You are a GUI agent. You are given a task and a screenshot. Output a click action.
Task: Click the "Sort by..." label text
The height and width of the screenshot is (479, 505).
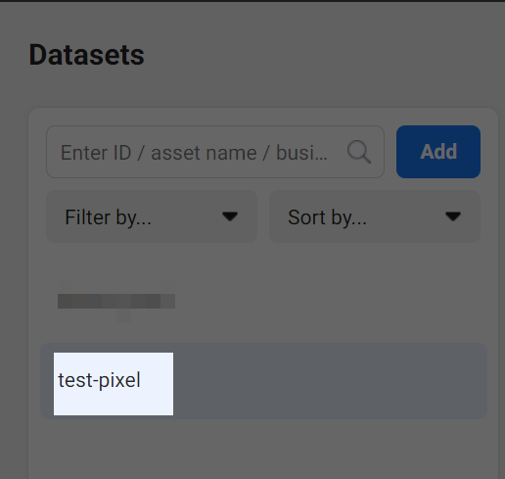(327, 217)
